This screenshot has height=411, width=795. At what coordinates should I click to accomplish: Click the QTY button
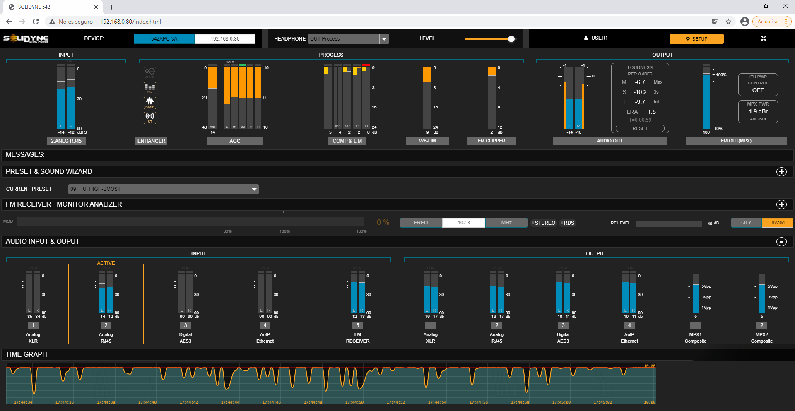point(746,223)
